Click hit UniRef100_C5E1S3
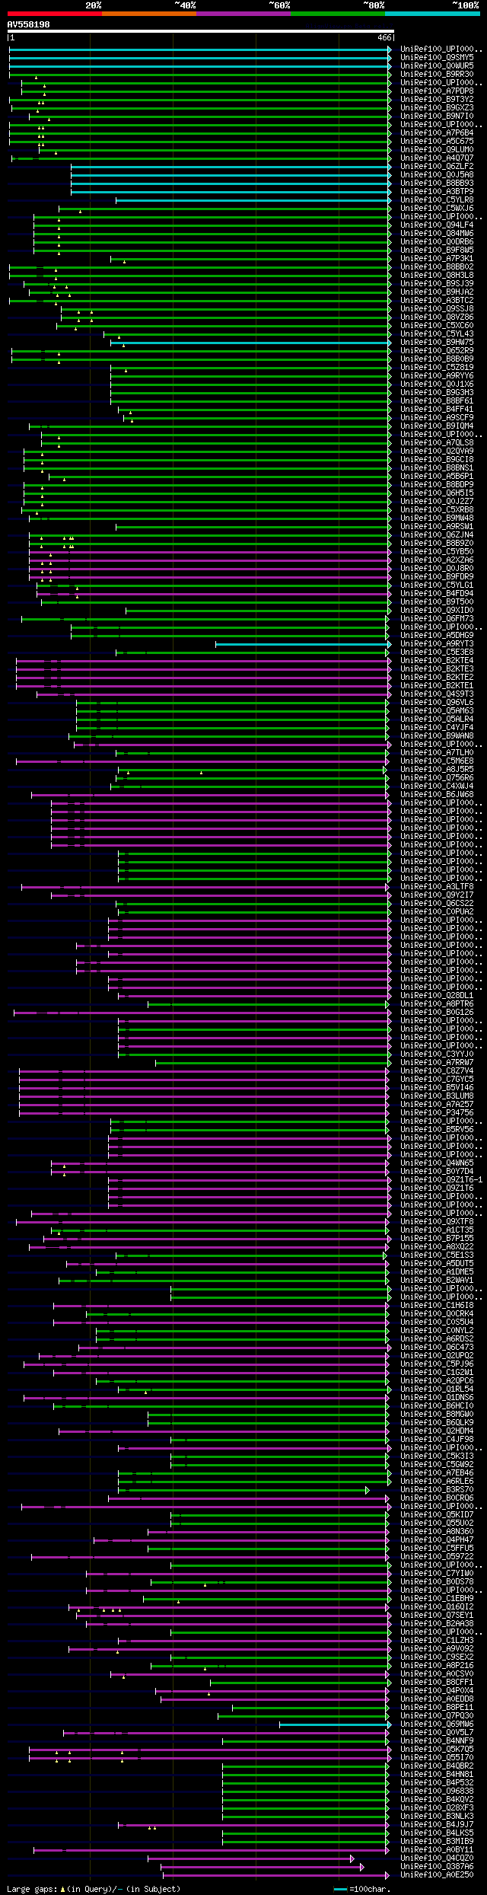Viewport: 487px width, 1895px height. pyautogui.click(x=437, y=1255)
